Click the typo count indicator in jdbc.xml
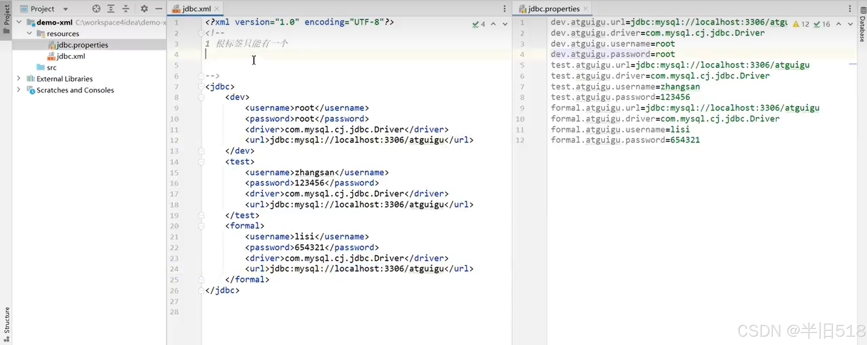Screen dimensions: 867x345 (x=479, y=24)
